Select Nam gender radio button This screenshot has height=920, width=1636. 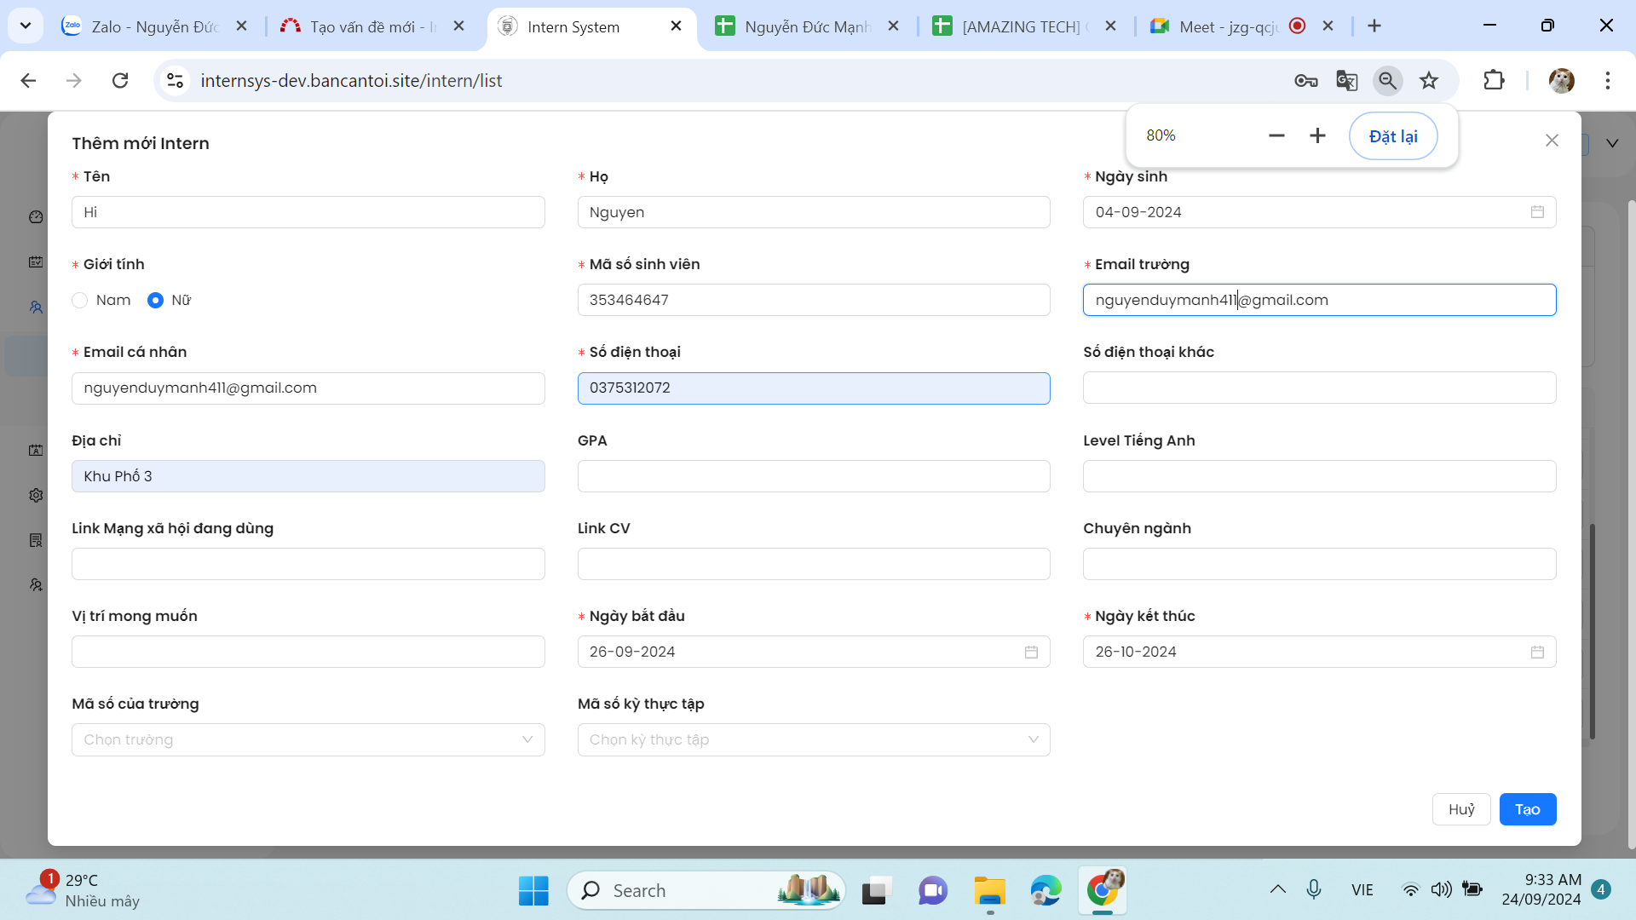80,300
